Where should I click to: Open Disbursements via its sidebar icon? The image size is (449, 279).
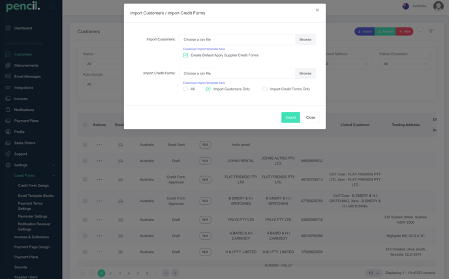tap(8, 65)
